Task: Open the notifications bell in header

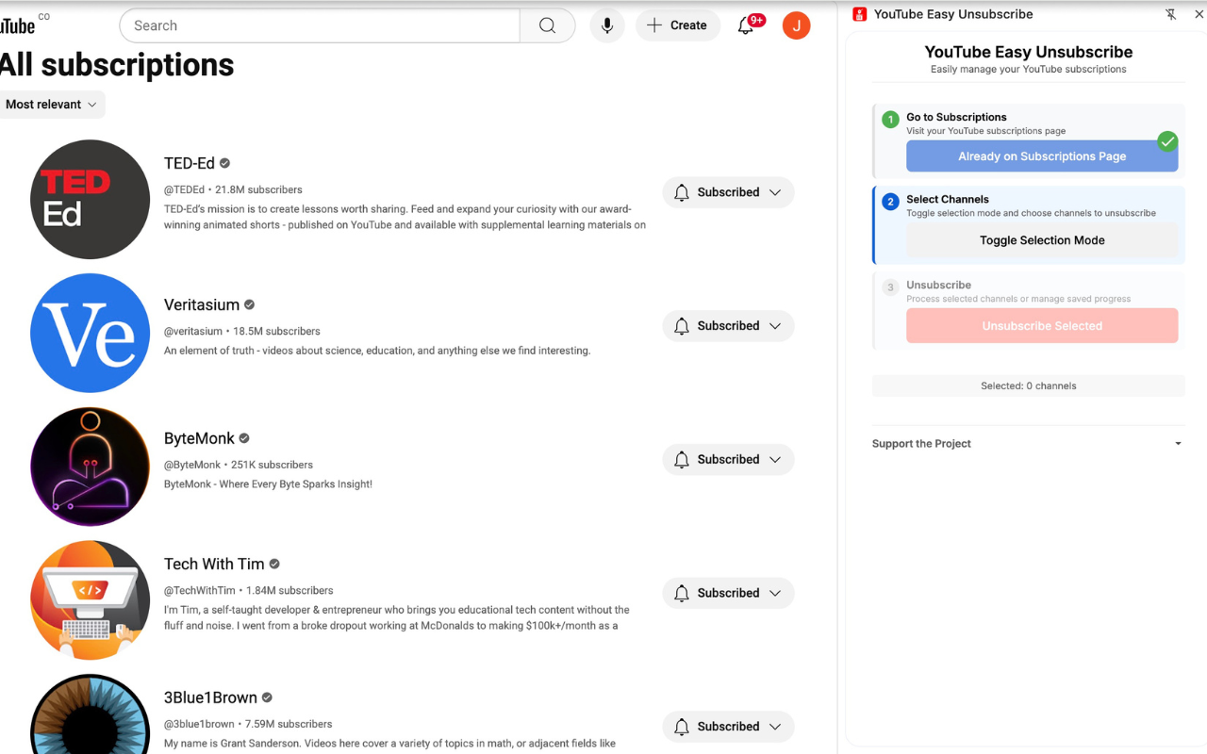Action: tap(746, 25)
